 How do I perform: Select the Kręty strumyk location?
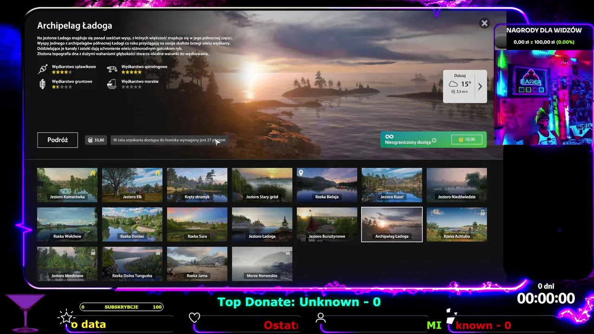(197, 185)
